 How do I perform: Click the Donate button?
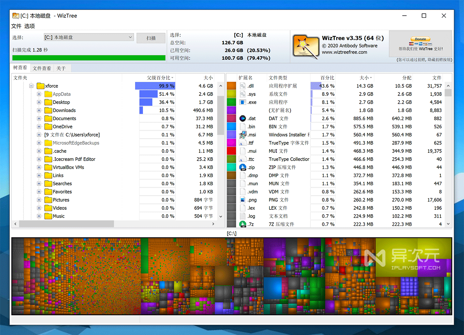pos(420,39)
